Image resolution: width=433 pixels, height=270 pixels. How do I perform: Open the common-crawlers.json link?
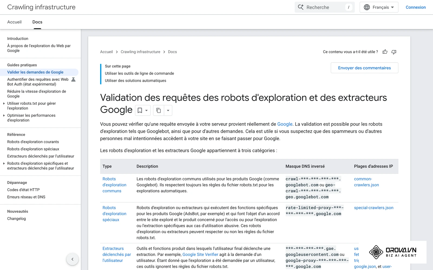click(366, 182)
